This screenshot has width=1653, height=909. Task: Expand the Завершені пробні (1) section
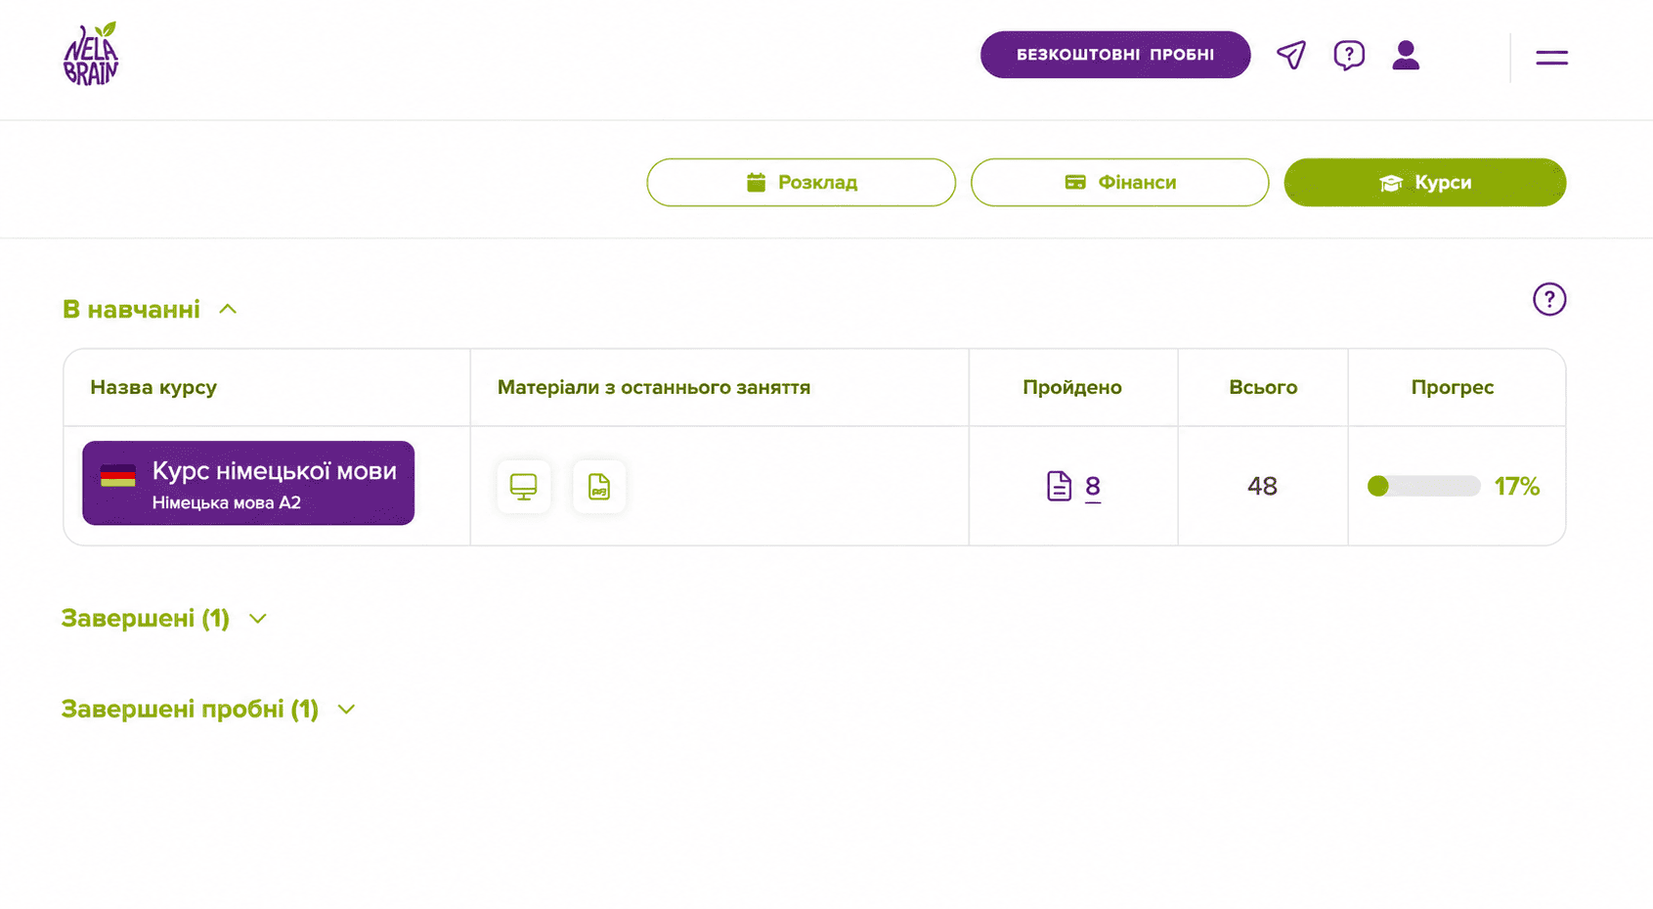[x=208, y=709]
